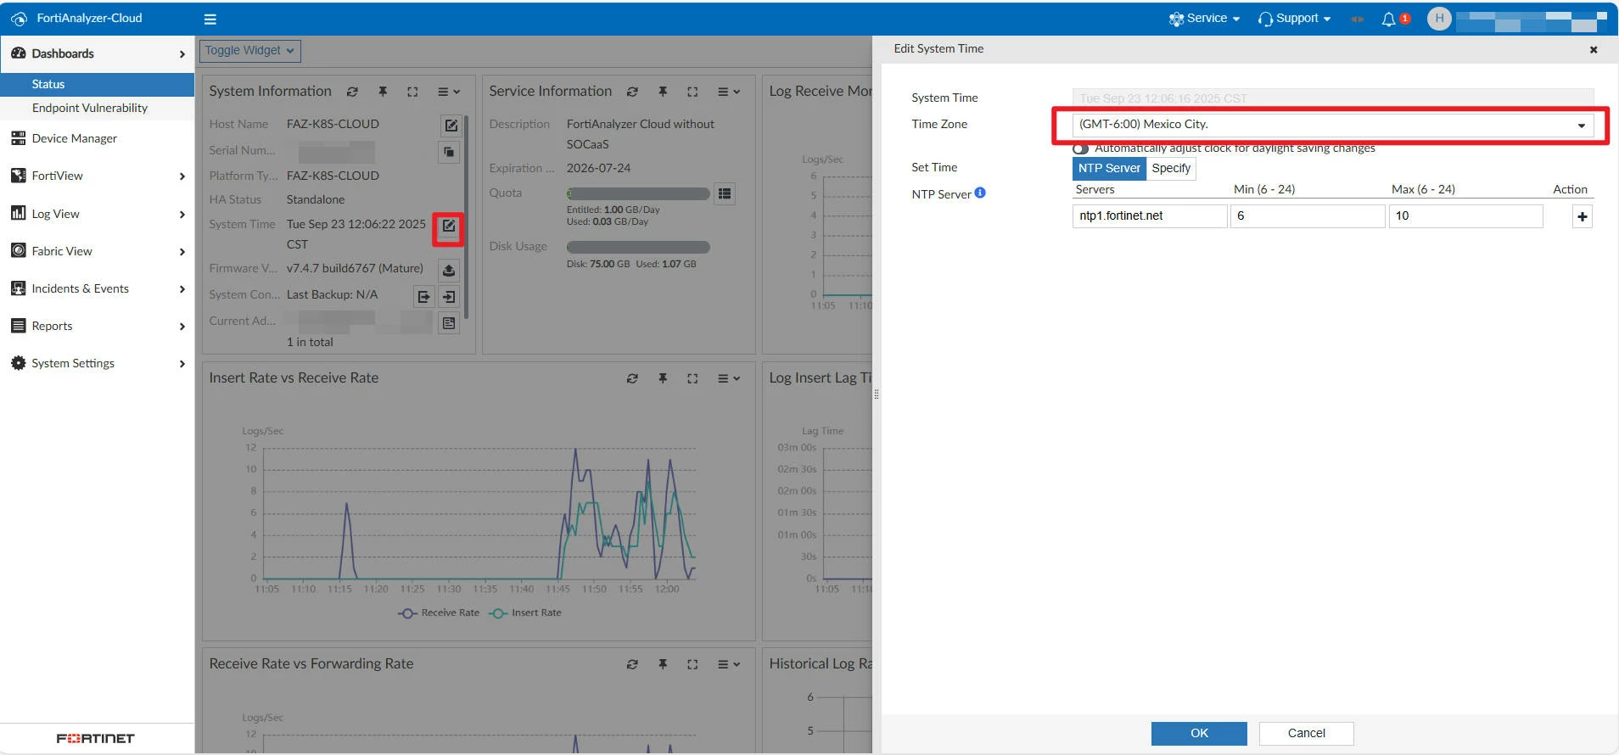
Task: Click the restore system configuration icon
Action: 449,296
